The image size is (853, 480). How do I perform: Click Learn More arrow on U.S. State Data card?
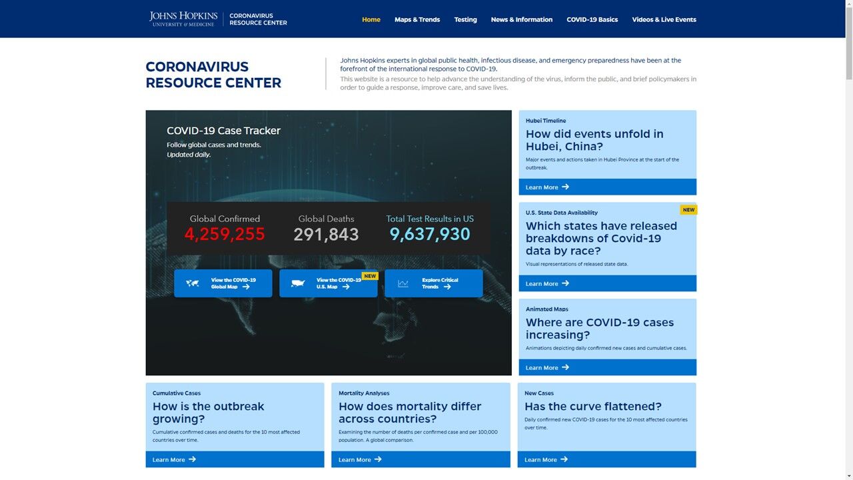(565, 283)
